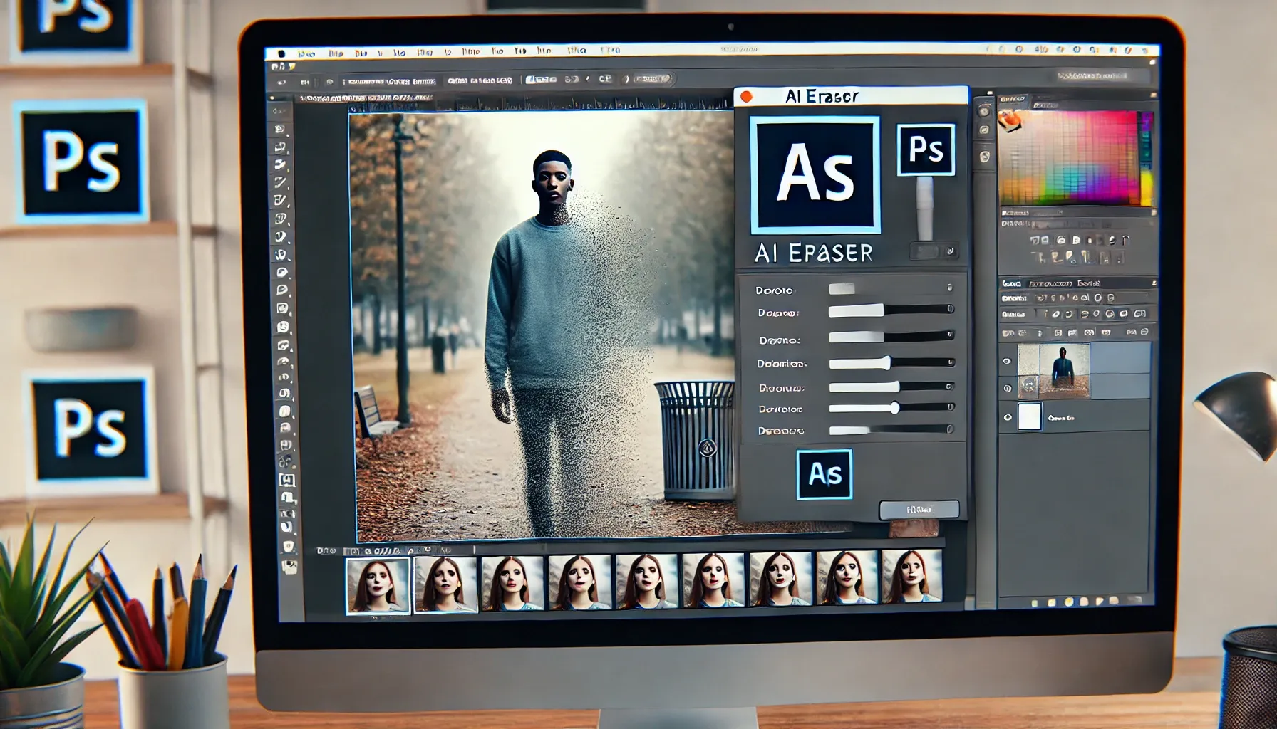Click the Ps logo in the AI Eraser panel

click(926, 150)
